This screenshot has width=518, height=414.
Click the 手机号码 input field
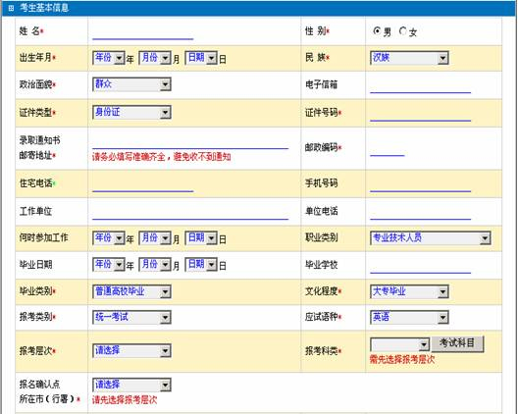coord(420,185)
